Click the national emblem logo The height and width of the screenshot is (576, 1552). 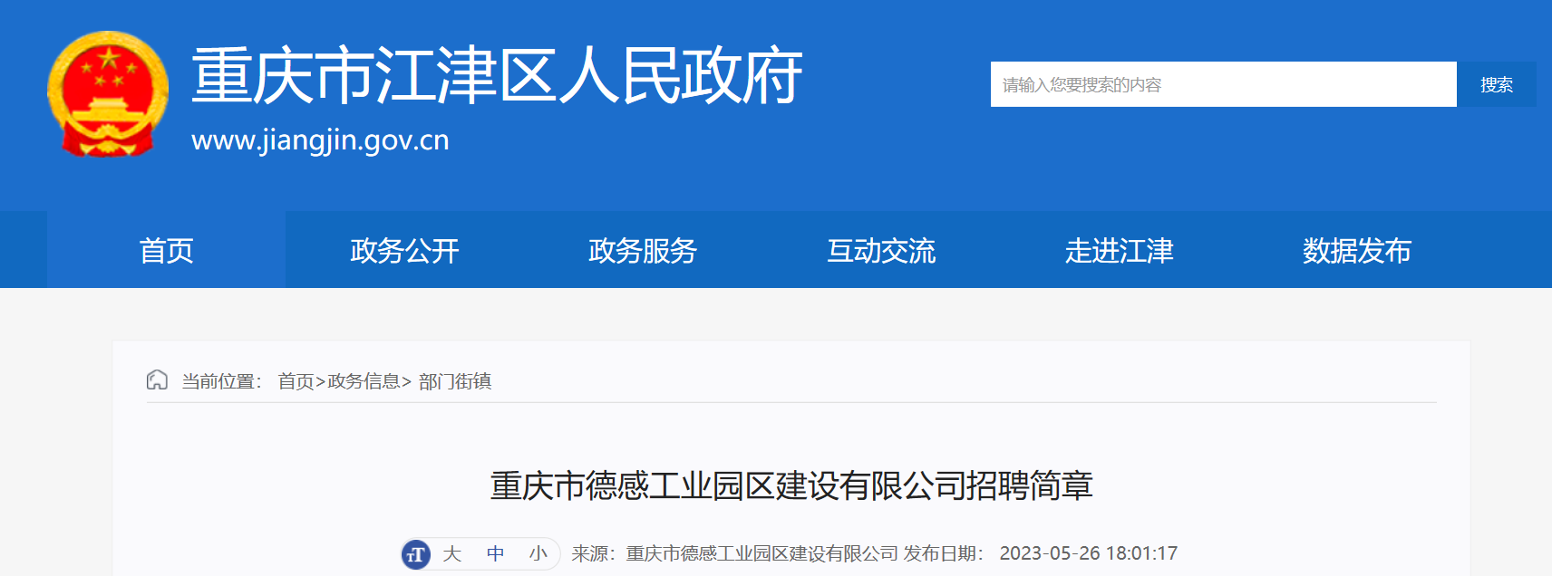click(108, 93)
